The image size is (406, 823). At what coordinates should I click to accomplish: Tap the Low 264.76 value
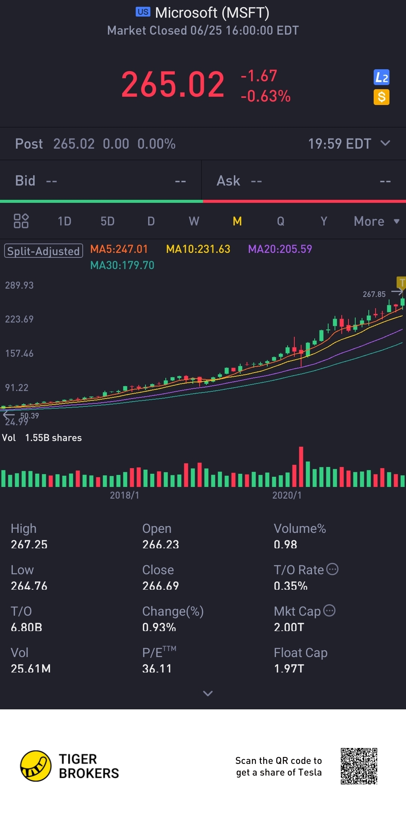[29, 586]
